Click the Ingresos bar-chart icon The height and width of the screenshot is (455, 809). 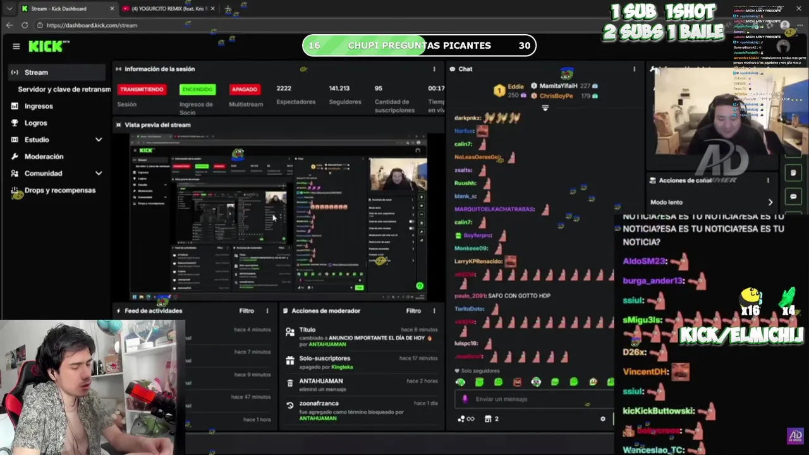point(15,106)
